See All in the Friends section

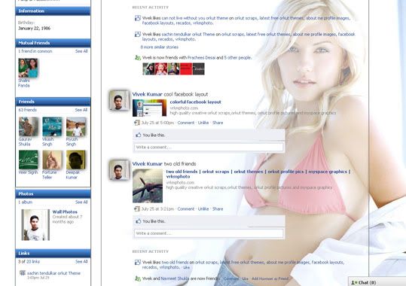pyautogui.click(x=81, y=110)
